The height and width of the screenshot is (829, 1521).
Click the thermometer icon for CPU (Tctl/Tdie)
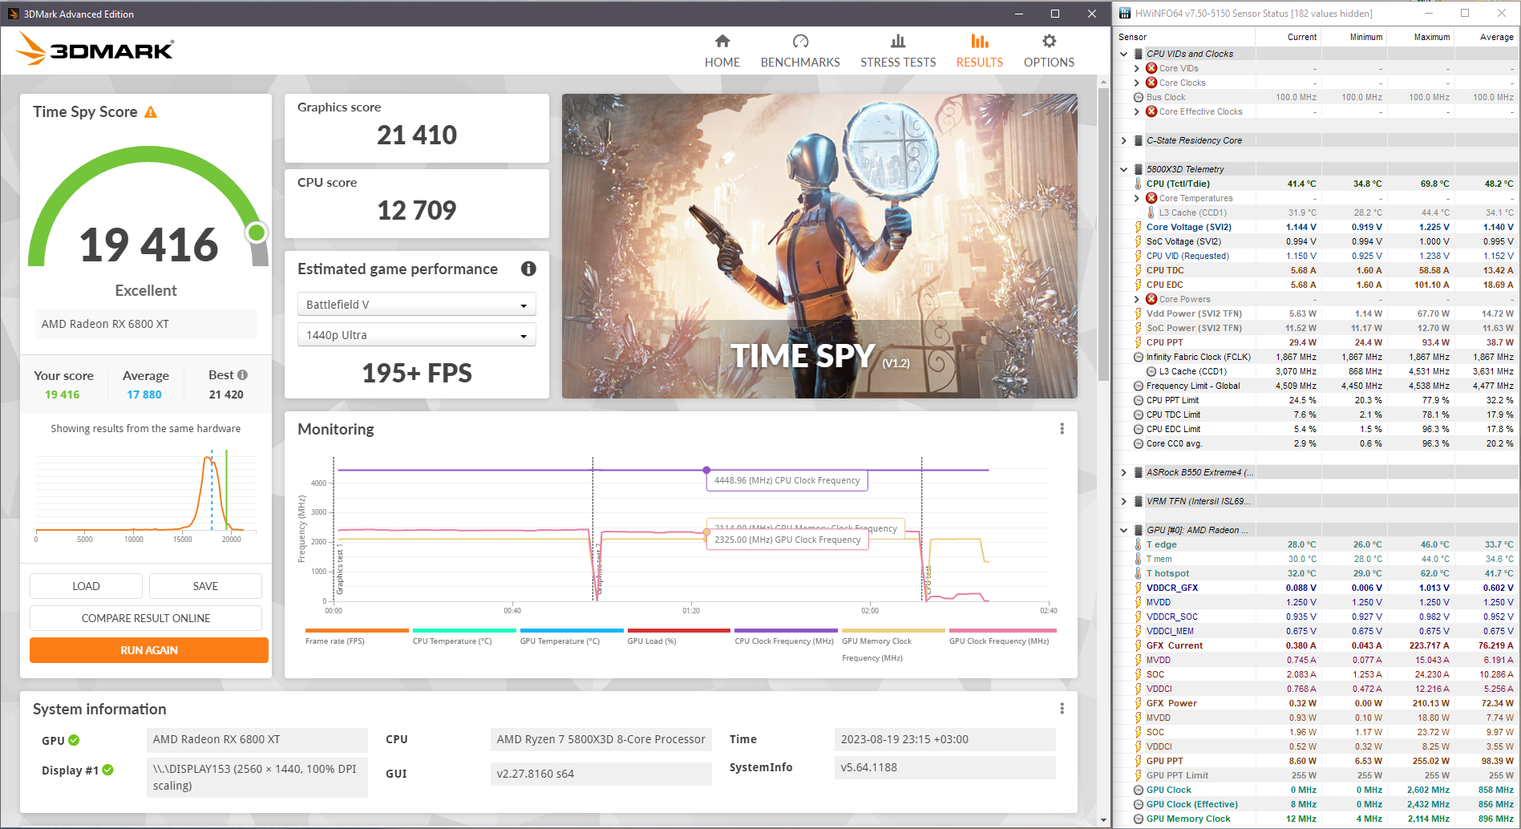1138,184
